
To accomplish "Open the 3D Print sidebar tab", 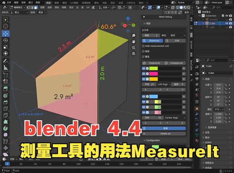I will pyautogui.click(x=191, y=45).
